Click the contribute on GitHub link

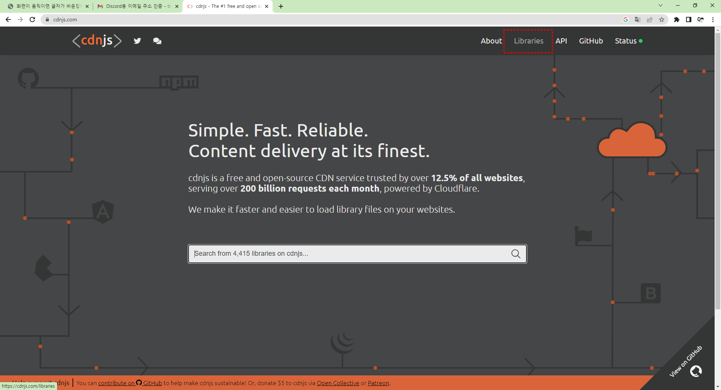point(130,383)
